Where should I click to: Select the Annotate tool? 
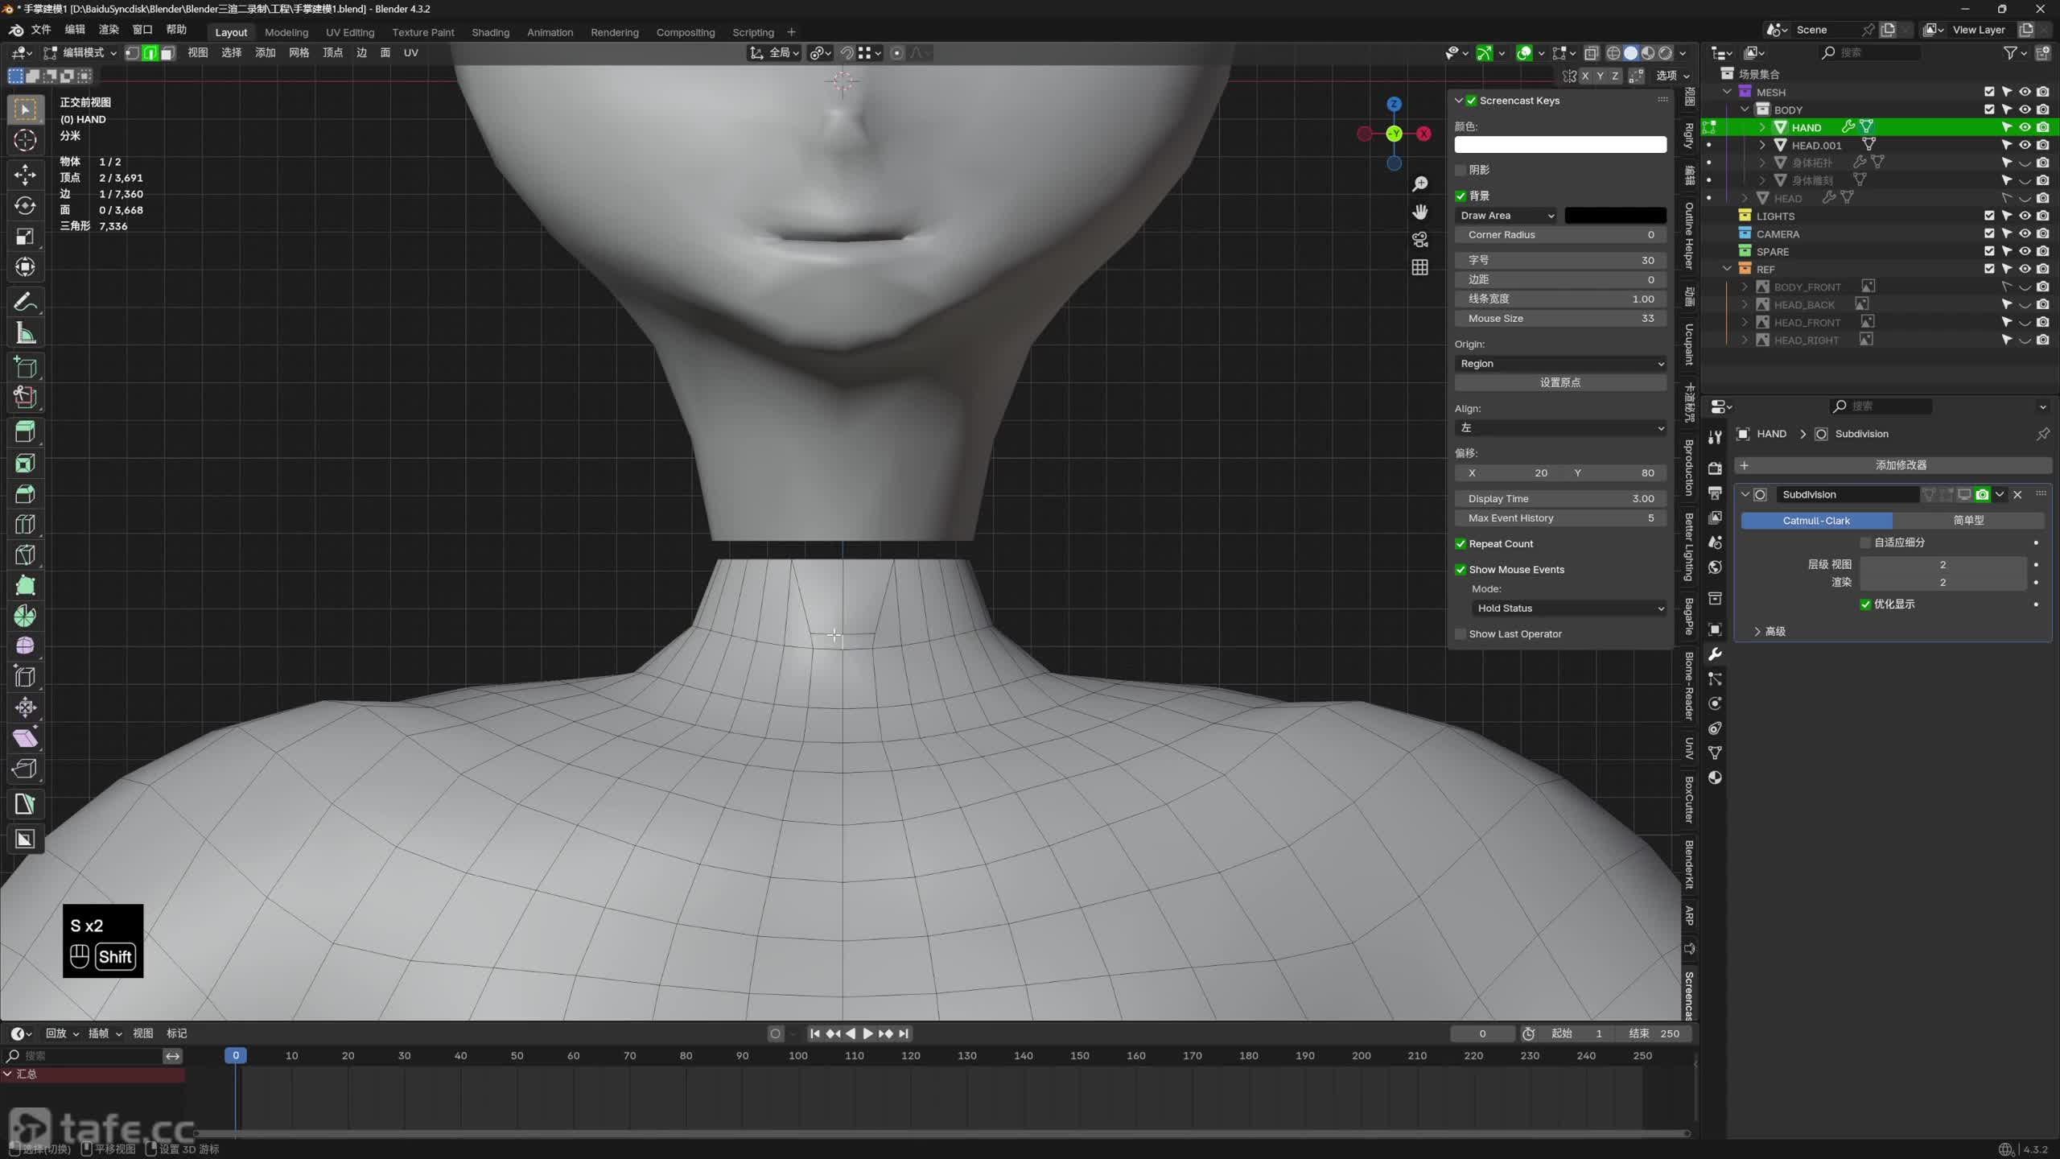click(x=25, y=302)
